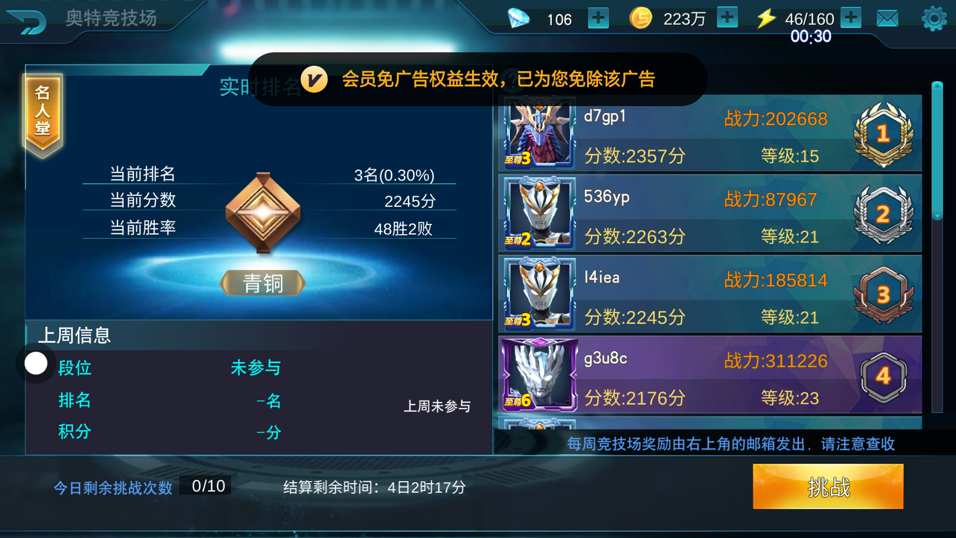Open the 名人堂 hall of fame banner

(x=42, y=116)
